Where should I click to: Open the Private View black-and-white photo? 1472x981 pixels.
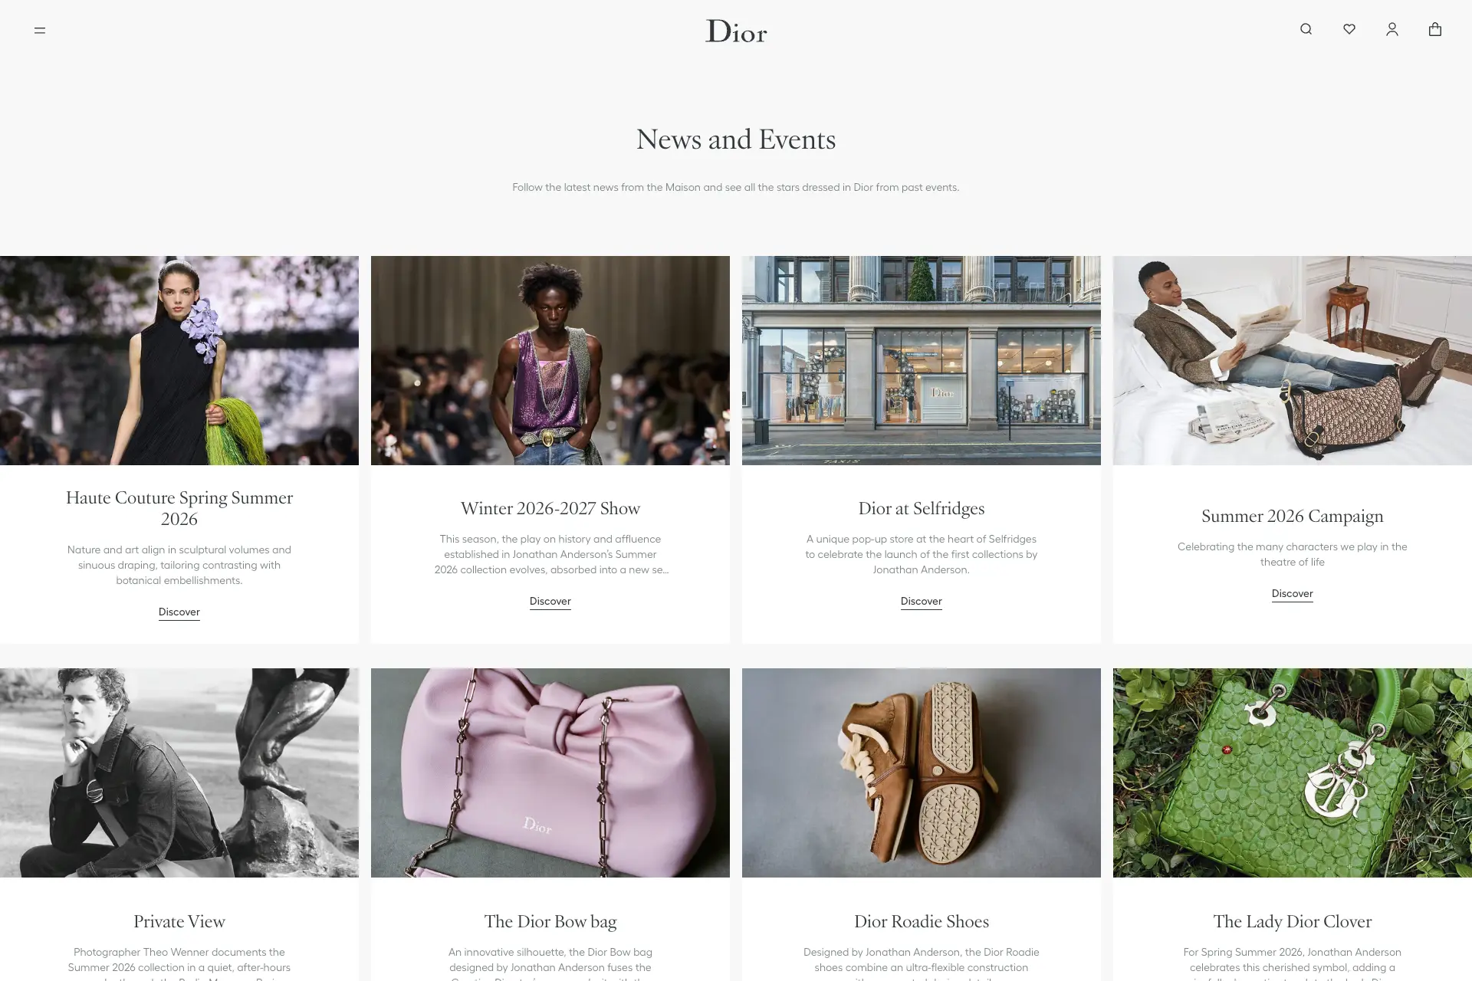pyautogui.click(x=179, y=773)
